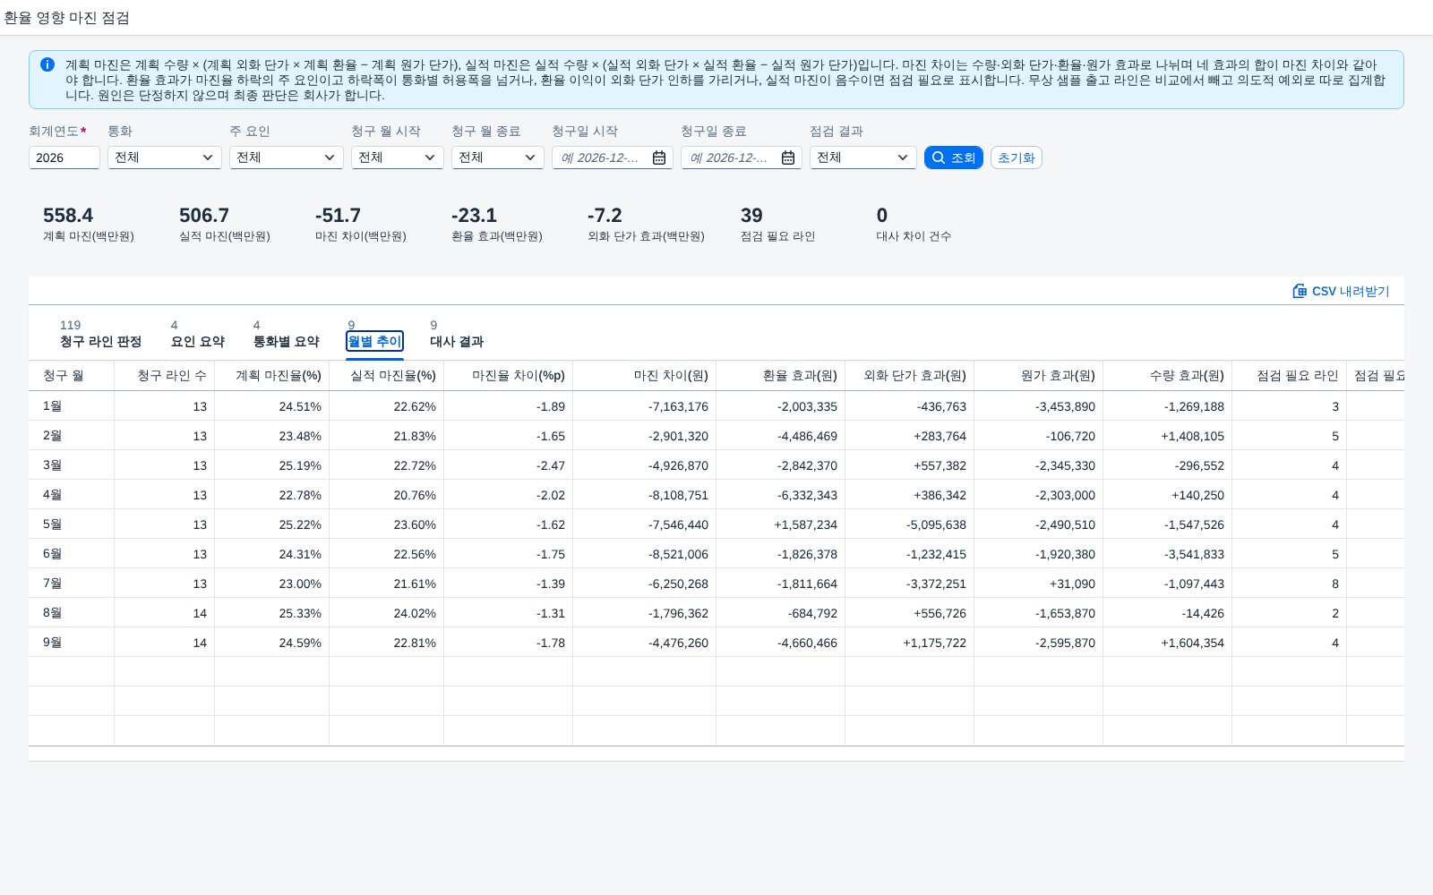This screenshot has height=895, width=1433.
Task: Open the 청구일 종료 calendar picker icon
Action: (788, 158)
